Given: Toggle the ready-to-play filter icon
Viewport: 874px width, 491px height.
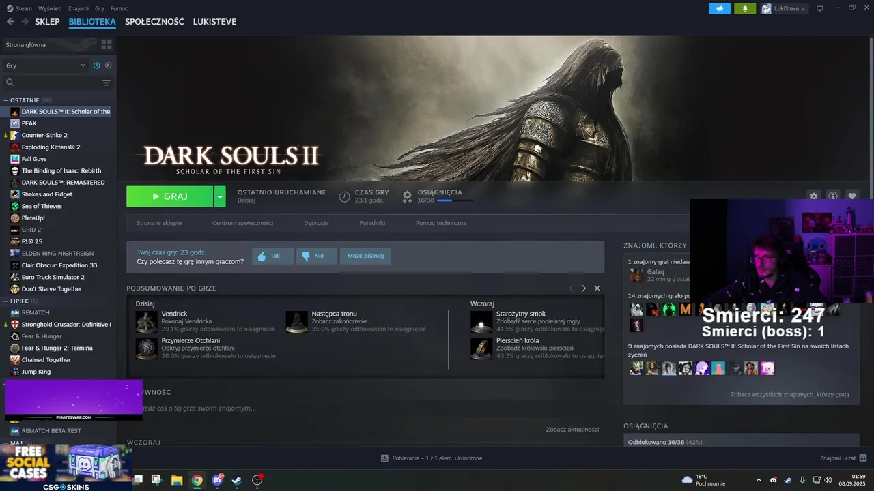Looking at the screenshot, I should click(x=108, y=65).
